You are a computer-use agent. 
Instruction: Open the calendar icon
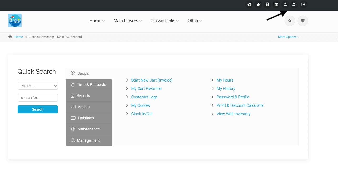276,4
